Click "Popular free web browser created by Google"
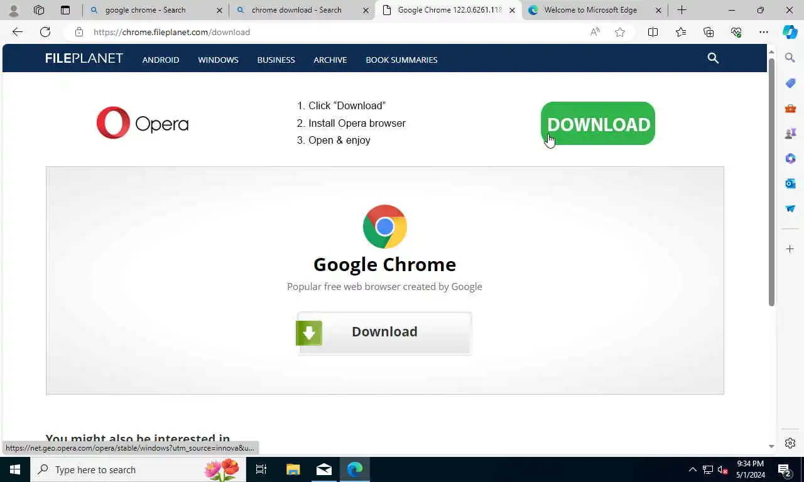Image resolution: width=804 pixels, height=482 pixels. tap(384, 286)
